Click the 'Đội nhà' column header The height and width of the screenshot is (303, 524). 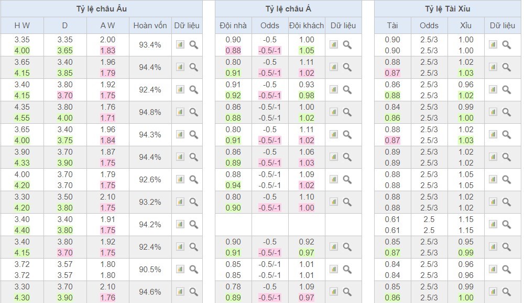(233, 26)
